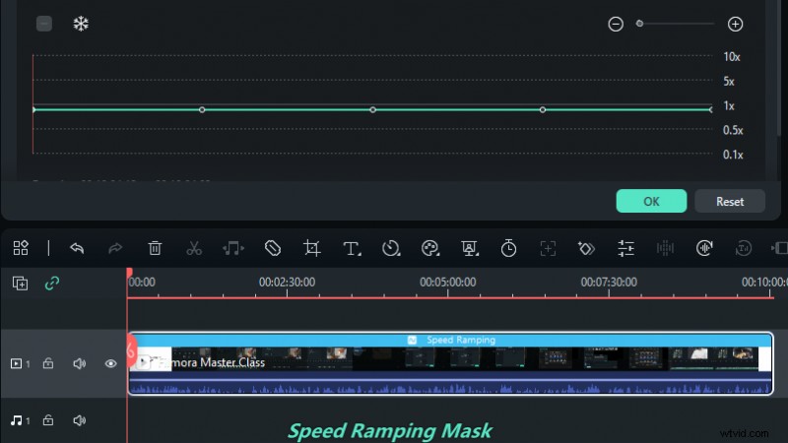Delete clip with the trash icon
The height and width of the screenshot is (443, 788).
(155, 248)
